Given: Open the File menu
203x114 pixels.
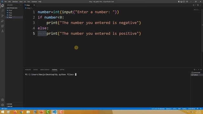Looking at the screenshot, I should coord(5,2).
